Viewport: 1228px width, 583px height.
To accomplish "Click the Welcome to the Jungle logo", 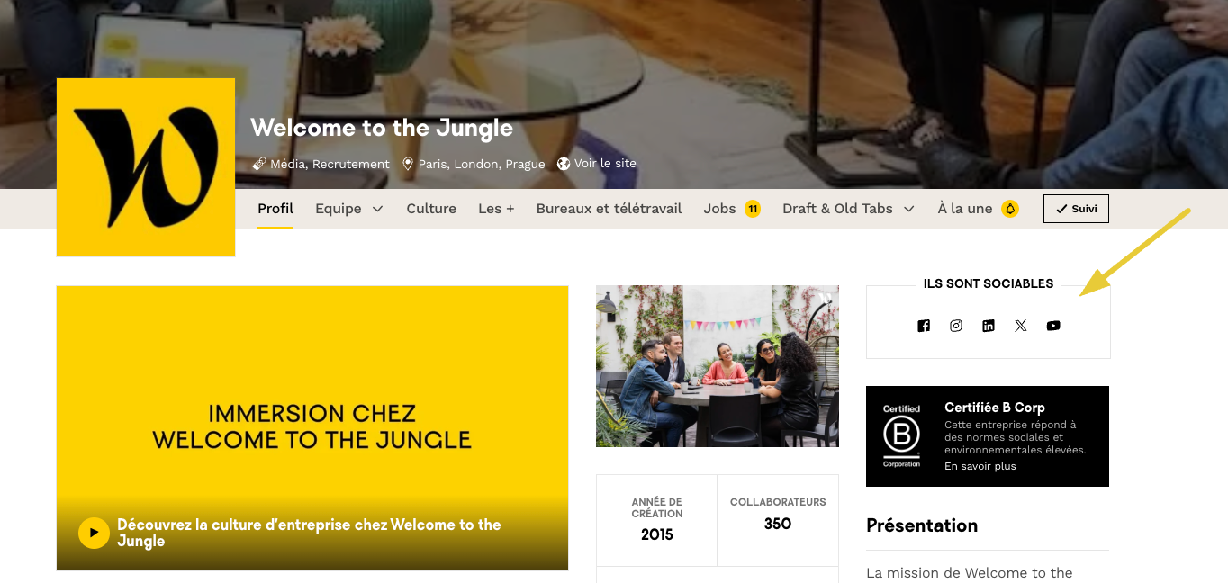I will [x=146, y=167].
